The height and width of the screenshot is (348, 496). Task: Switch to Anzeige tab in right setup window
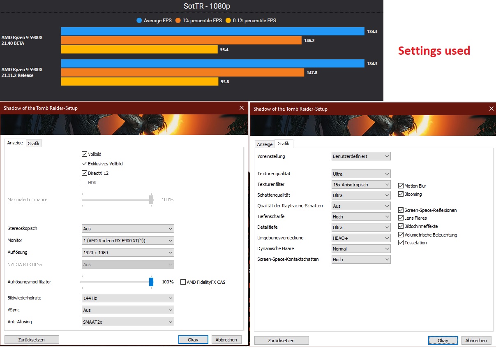[x=265, y=144]
